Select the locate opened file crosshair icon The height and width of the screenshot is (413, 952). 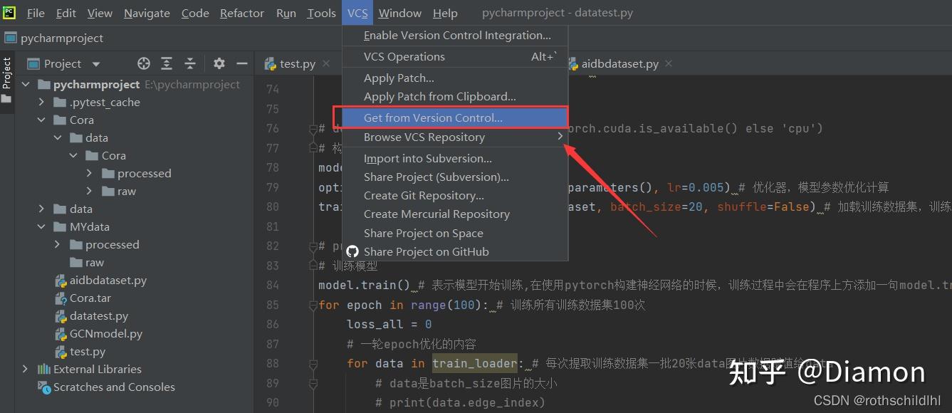click(x=144, y=63)
